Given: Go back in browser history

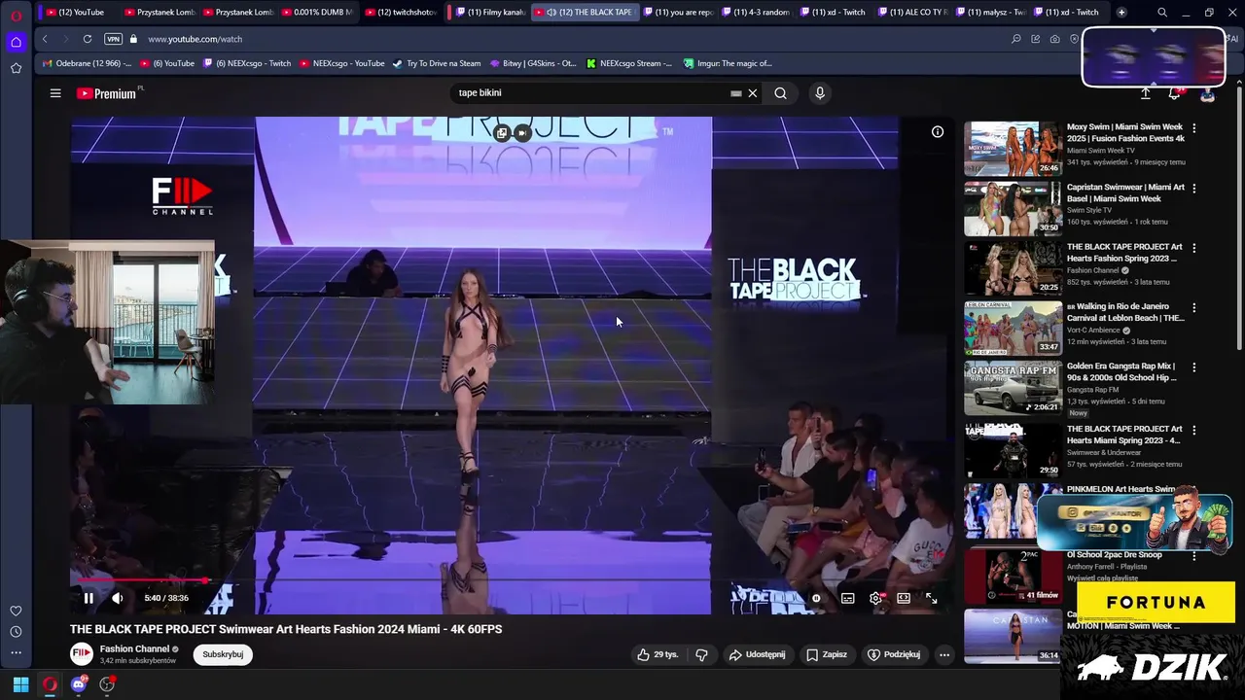Looking at the screenshot, I should [45, 39].
